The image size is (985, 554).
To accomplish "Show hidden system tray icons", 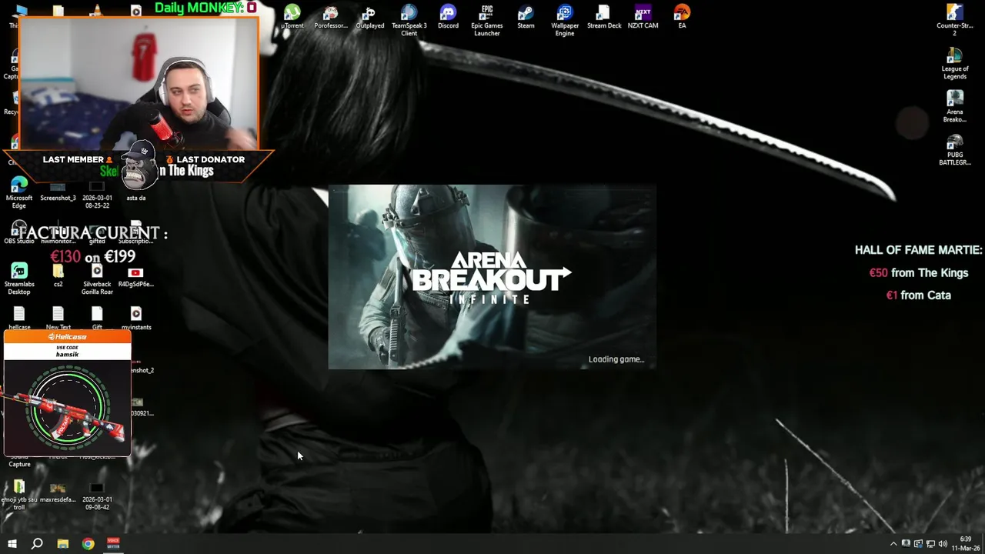I will pos(893,544).
